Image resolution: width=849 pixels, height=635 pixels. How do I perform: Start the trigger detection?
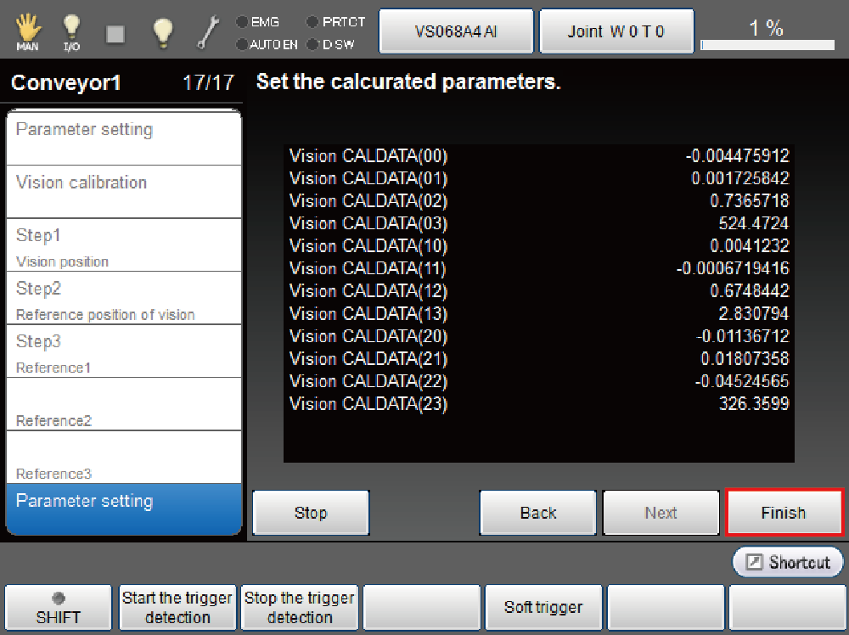[177, 608]
